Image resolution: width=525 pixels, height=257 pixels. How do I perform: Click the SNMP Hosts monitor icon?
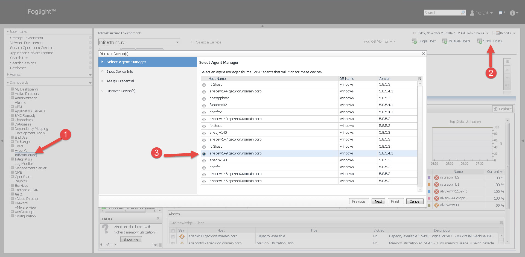[479, 41]
